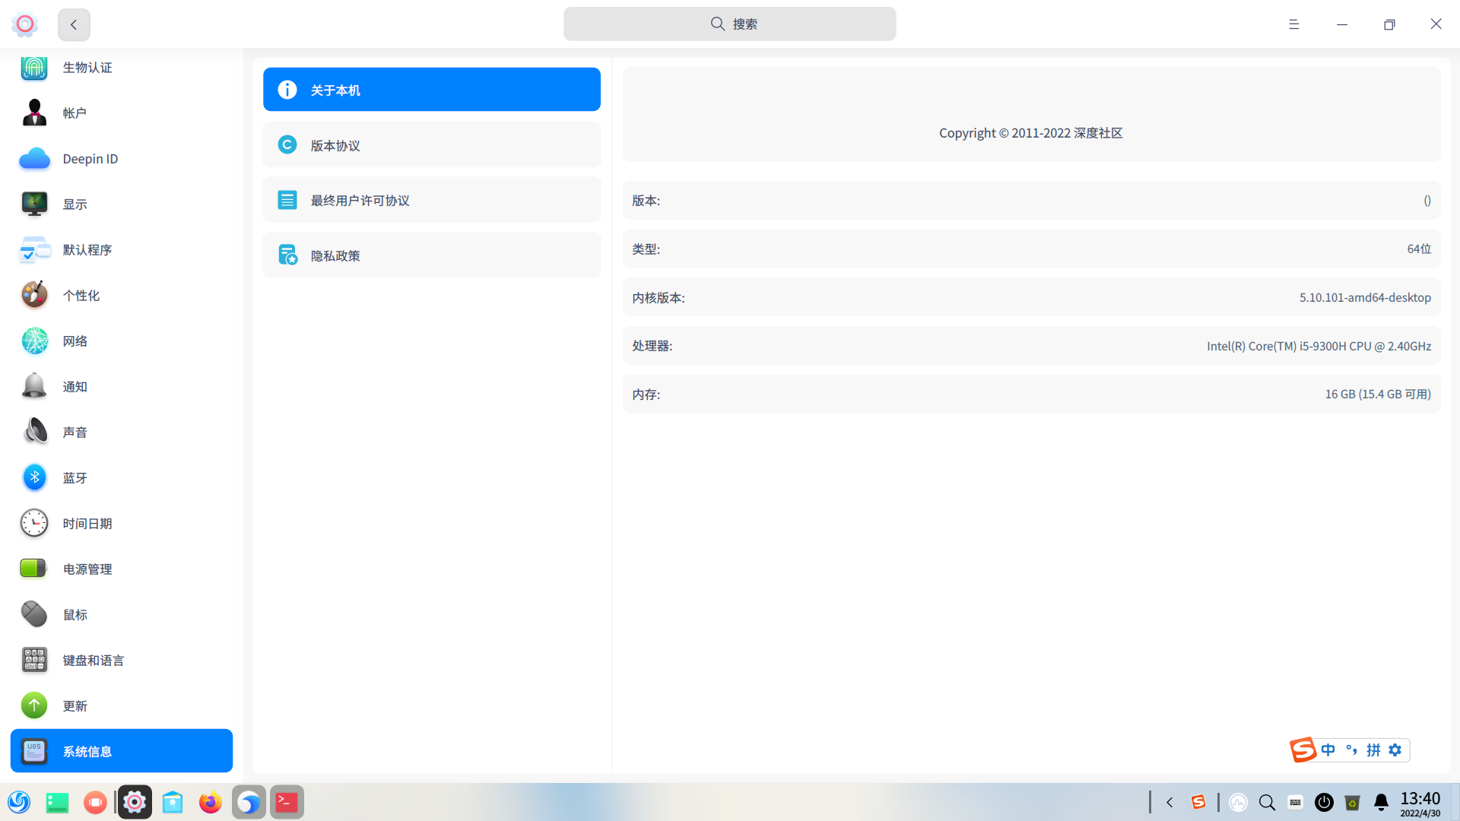The width and height of the screenshot is (1460, 821).
Task: Select the Sound speaker icon
Action: pyautogui.click(x=34, y=432)
